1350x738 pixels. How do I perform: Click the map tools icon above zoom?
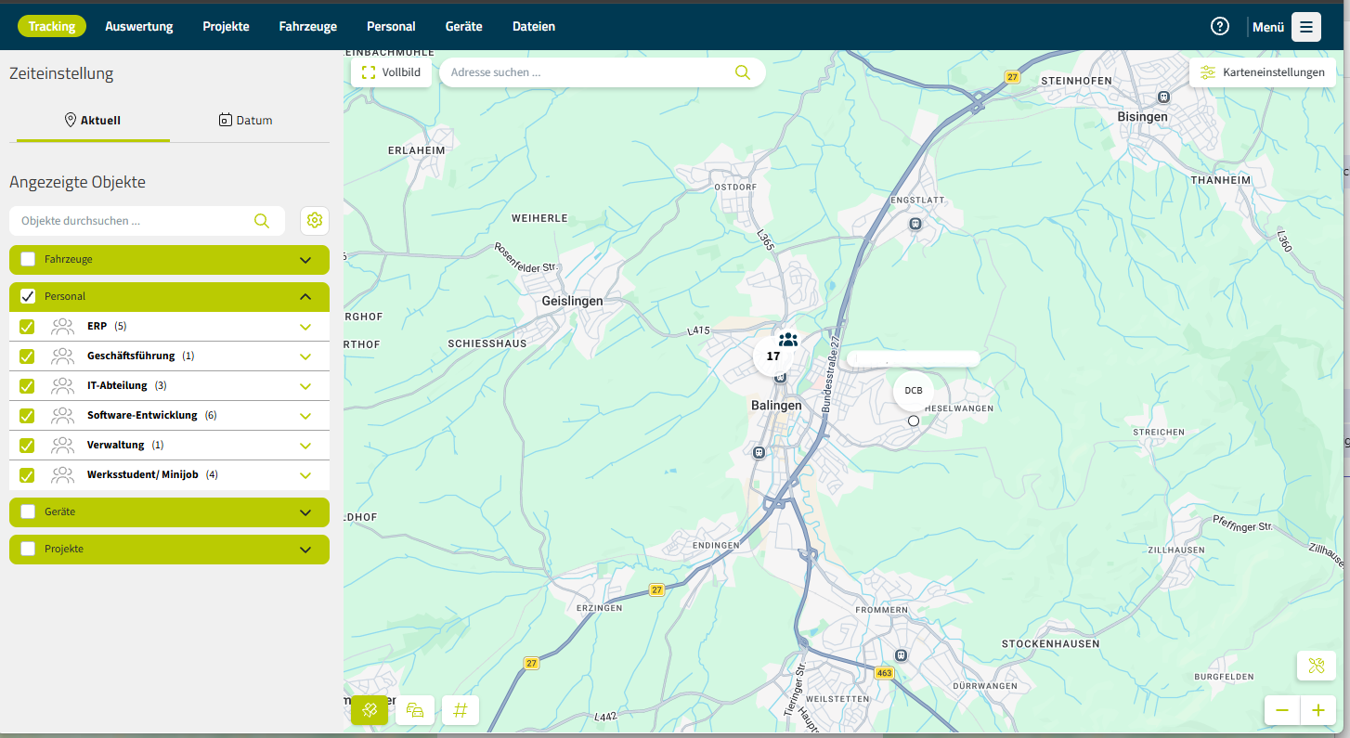pos(1316,665)
